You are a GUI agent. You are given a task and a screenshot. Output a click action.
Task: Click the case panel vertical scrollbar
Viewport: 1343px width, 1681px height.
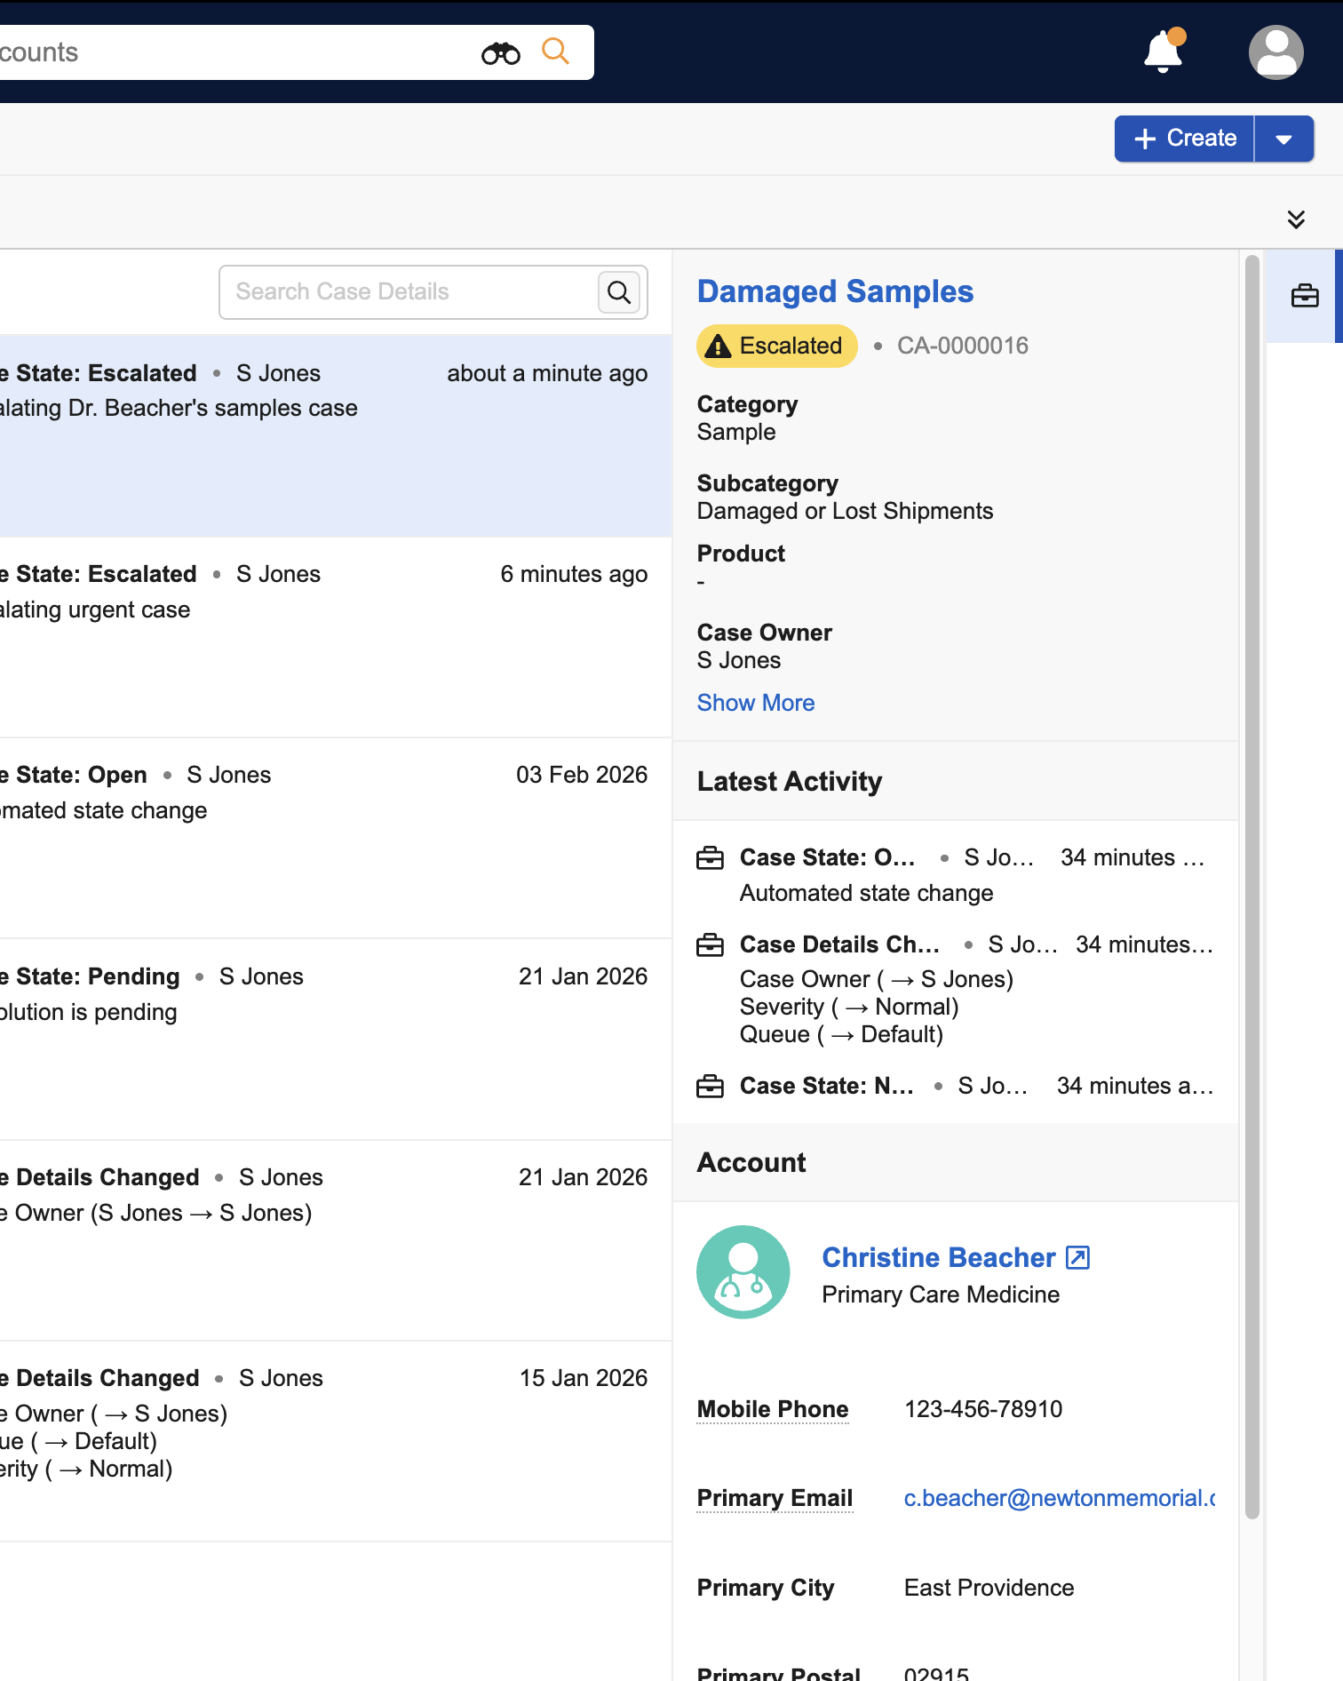pos(1252,888)
